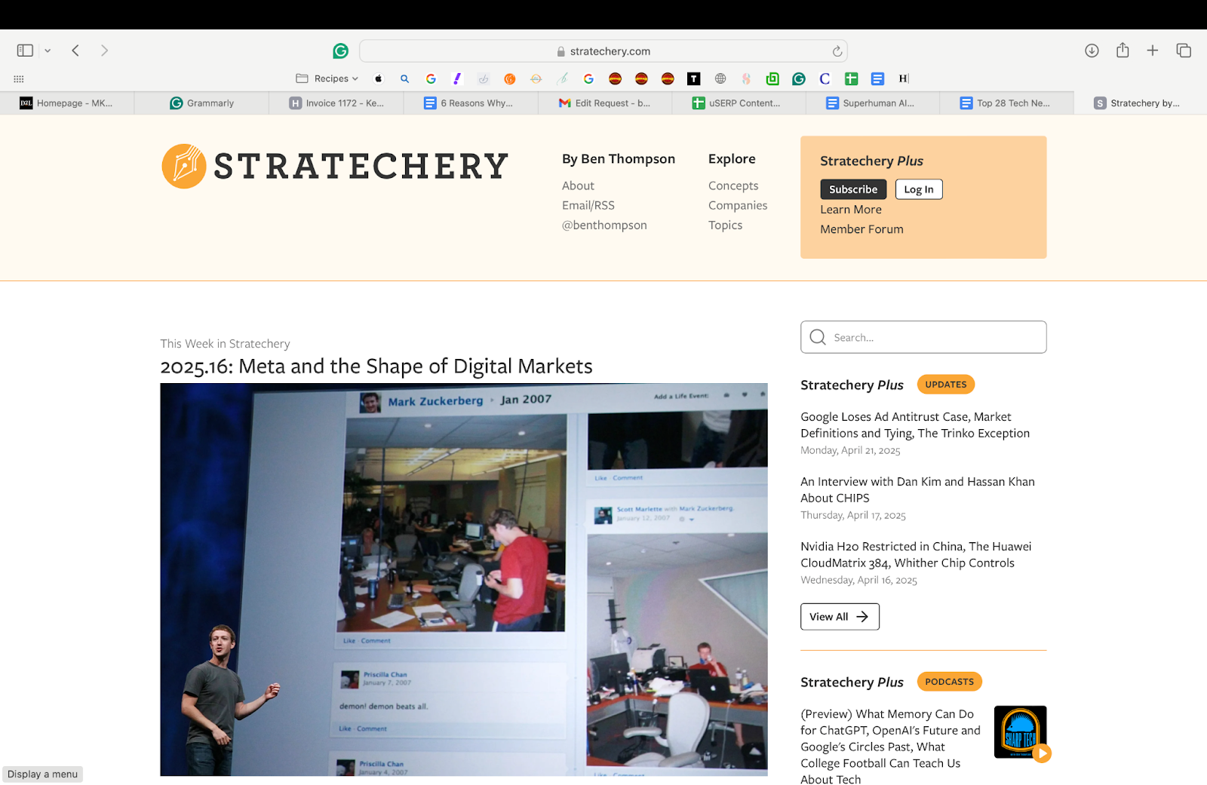
Task: Open the Companies link
Action: coord(738,205)
